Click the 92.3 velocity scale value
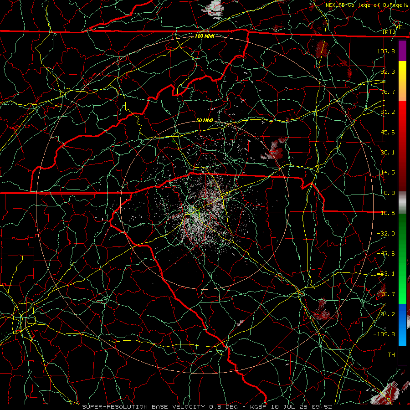The width and height of the screenshot is (410, 410). click(x=388, y=72)
